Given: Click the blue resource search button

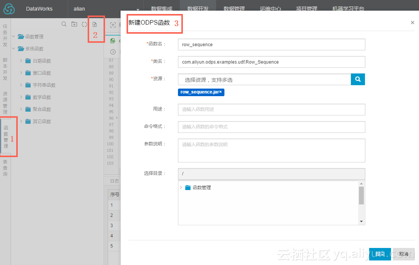Looking at the screenshot, I should (x=358, y=79).
